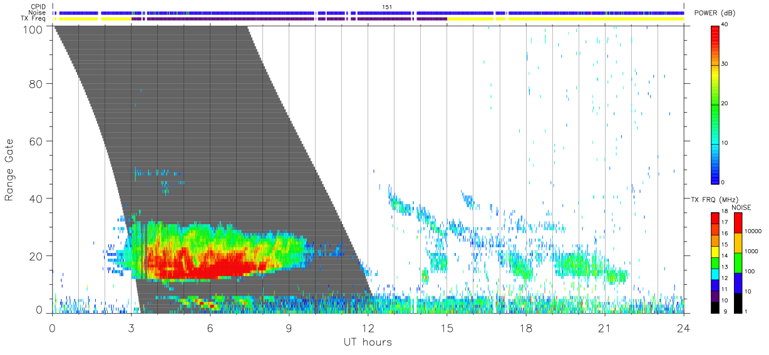Image resolution: width=769 pixels, height=355 pixels.
Task: Click the 1 label on the NOISE scale
Action: pos(745,311)
